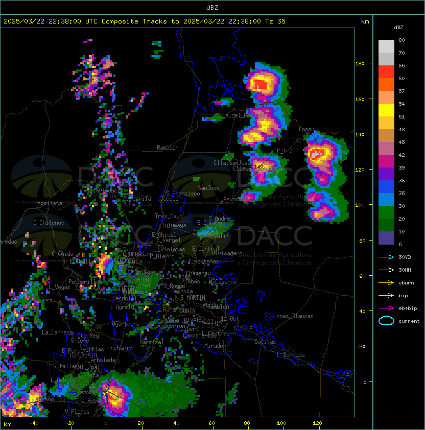Click the 'dBZ' title in top header
Image resolution: width=425 pixels, height=430 pixels.
(212, 8)
